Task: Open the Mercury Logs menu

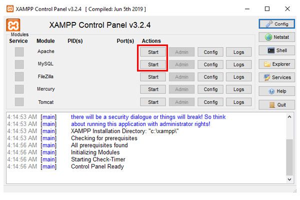Action: point(239,89)
